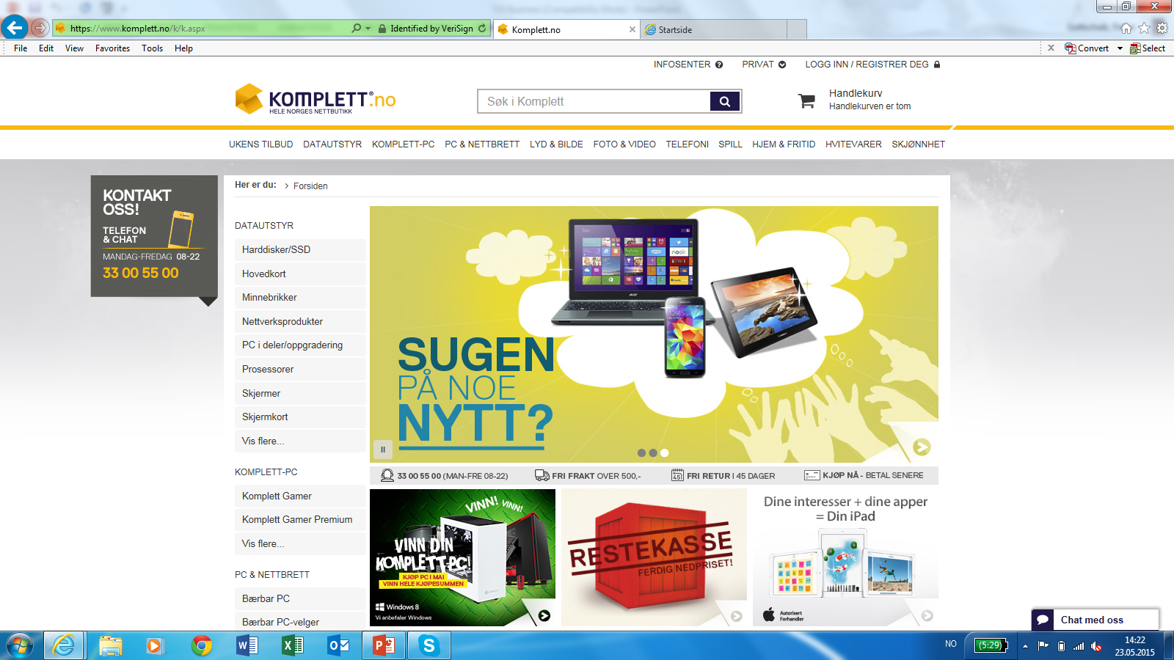Open DATAUTSTYR navigation item
This screenshot has height=660, width=1174.
coord(332,144)
